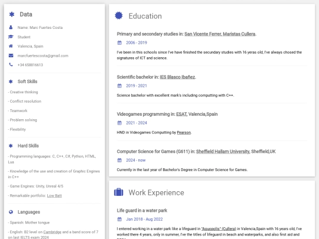Click the badge icon next to Education heading
This screenshot has width=319, height=239.
coord(119,16)
